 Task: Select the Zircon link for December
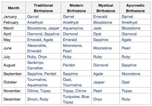[x=32, y=99]
